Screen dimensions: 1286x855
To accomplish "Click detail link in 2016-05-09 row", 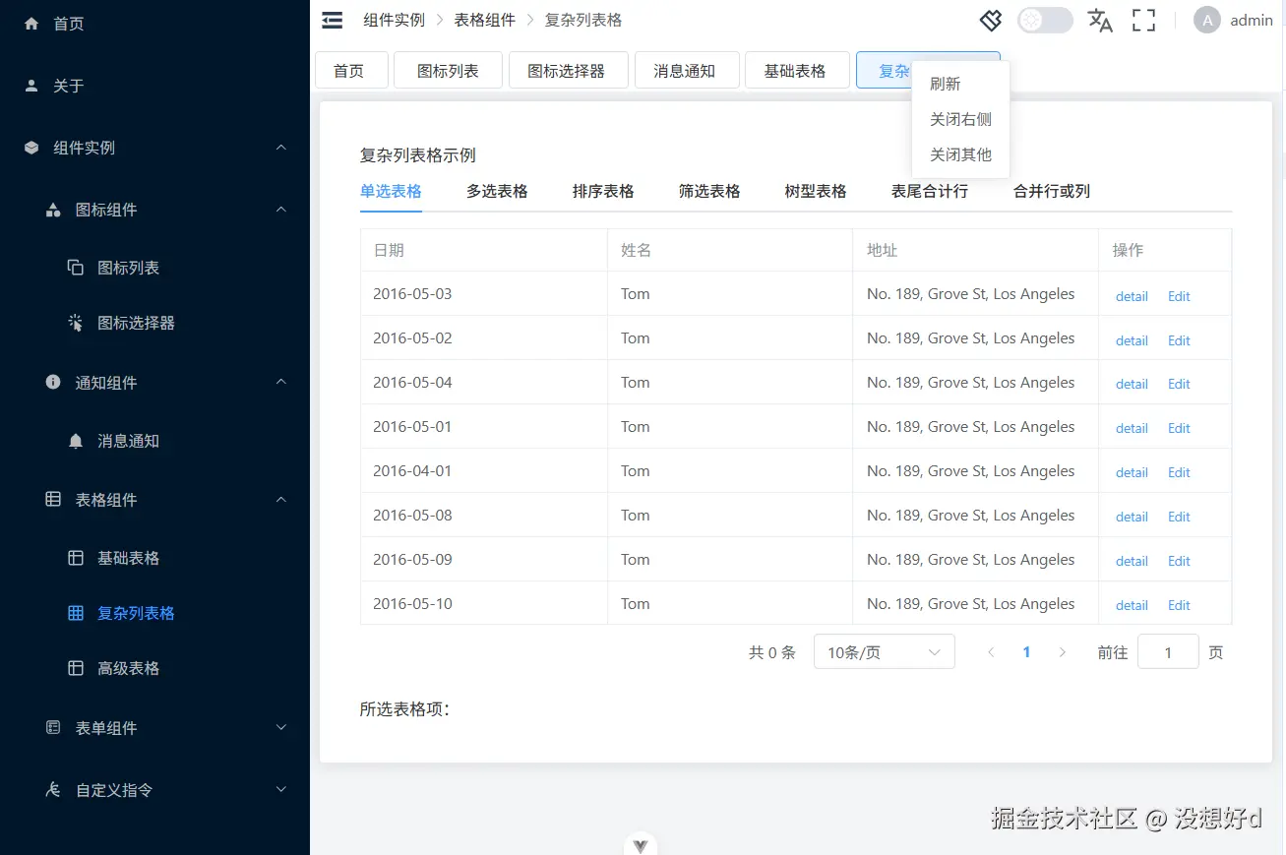I will click(x=1132, y=561).
